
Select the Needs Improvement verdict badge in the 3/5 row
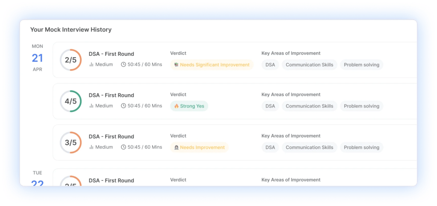click(x=199, y=148)
